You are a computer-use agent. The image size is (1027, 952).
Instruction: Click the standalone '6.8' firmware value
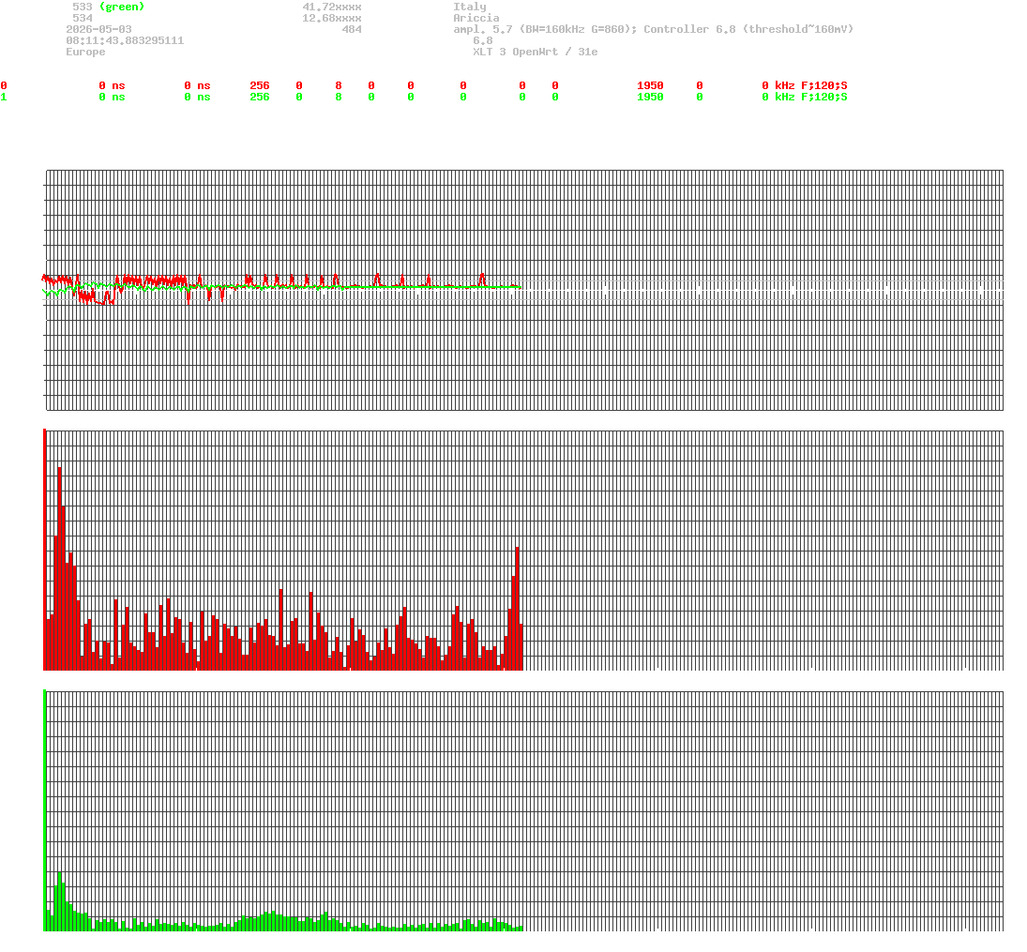483,40
